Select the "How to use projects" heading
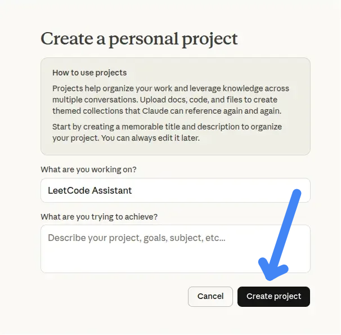The height and width of the screenshot is (335, 341). (89, 73)
